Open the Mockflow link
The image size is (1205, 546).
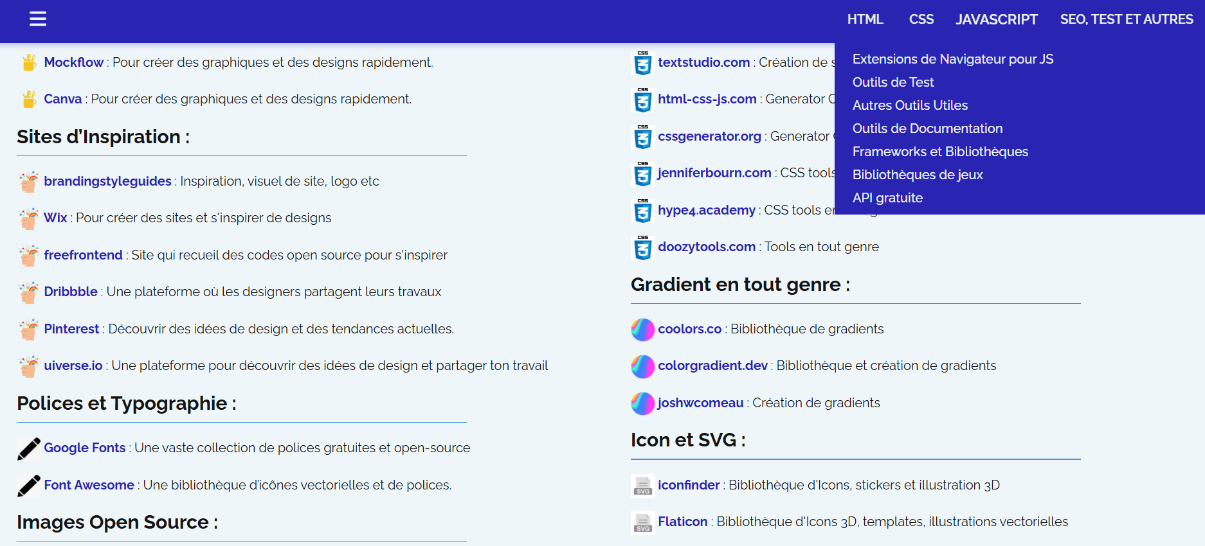tap(73, 62)
